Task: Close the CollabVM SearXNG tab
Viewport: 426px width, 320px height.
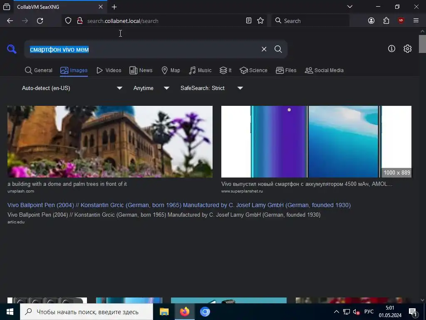Action: pyautogui.click(x=101, y=7)
